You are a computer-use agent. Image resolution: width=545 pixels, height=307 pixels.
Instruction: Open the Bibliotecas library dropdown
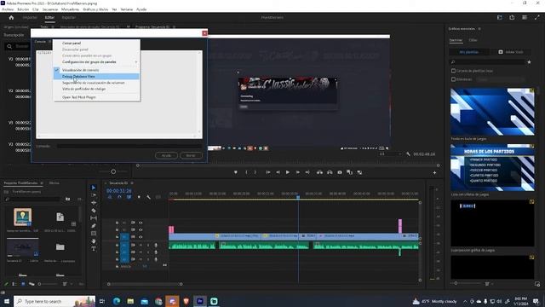pyautogui.click(x=500, y=79)
